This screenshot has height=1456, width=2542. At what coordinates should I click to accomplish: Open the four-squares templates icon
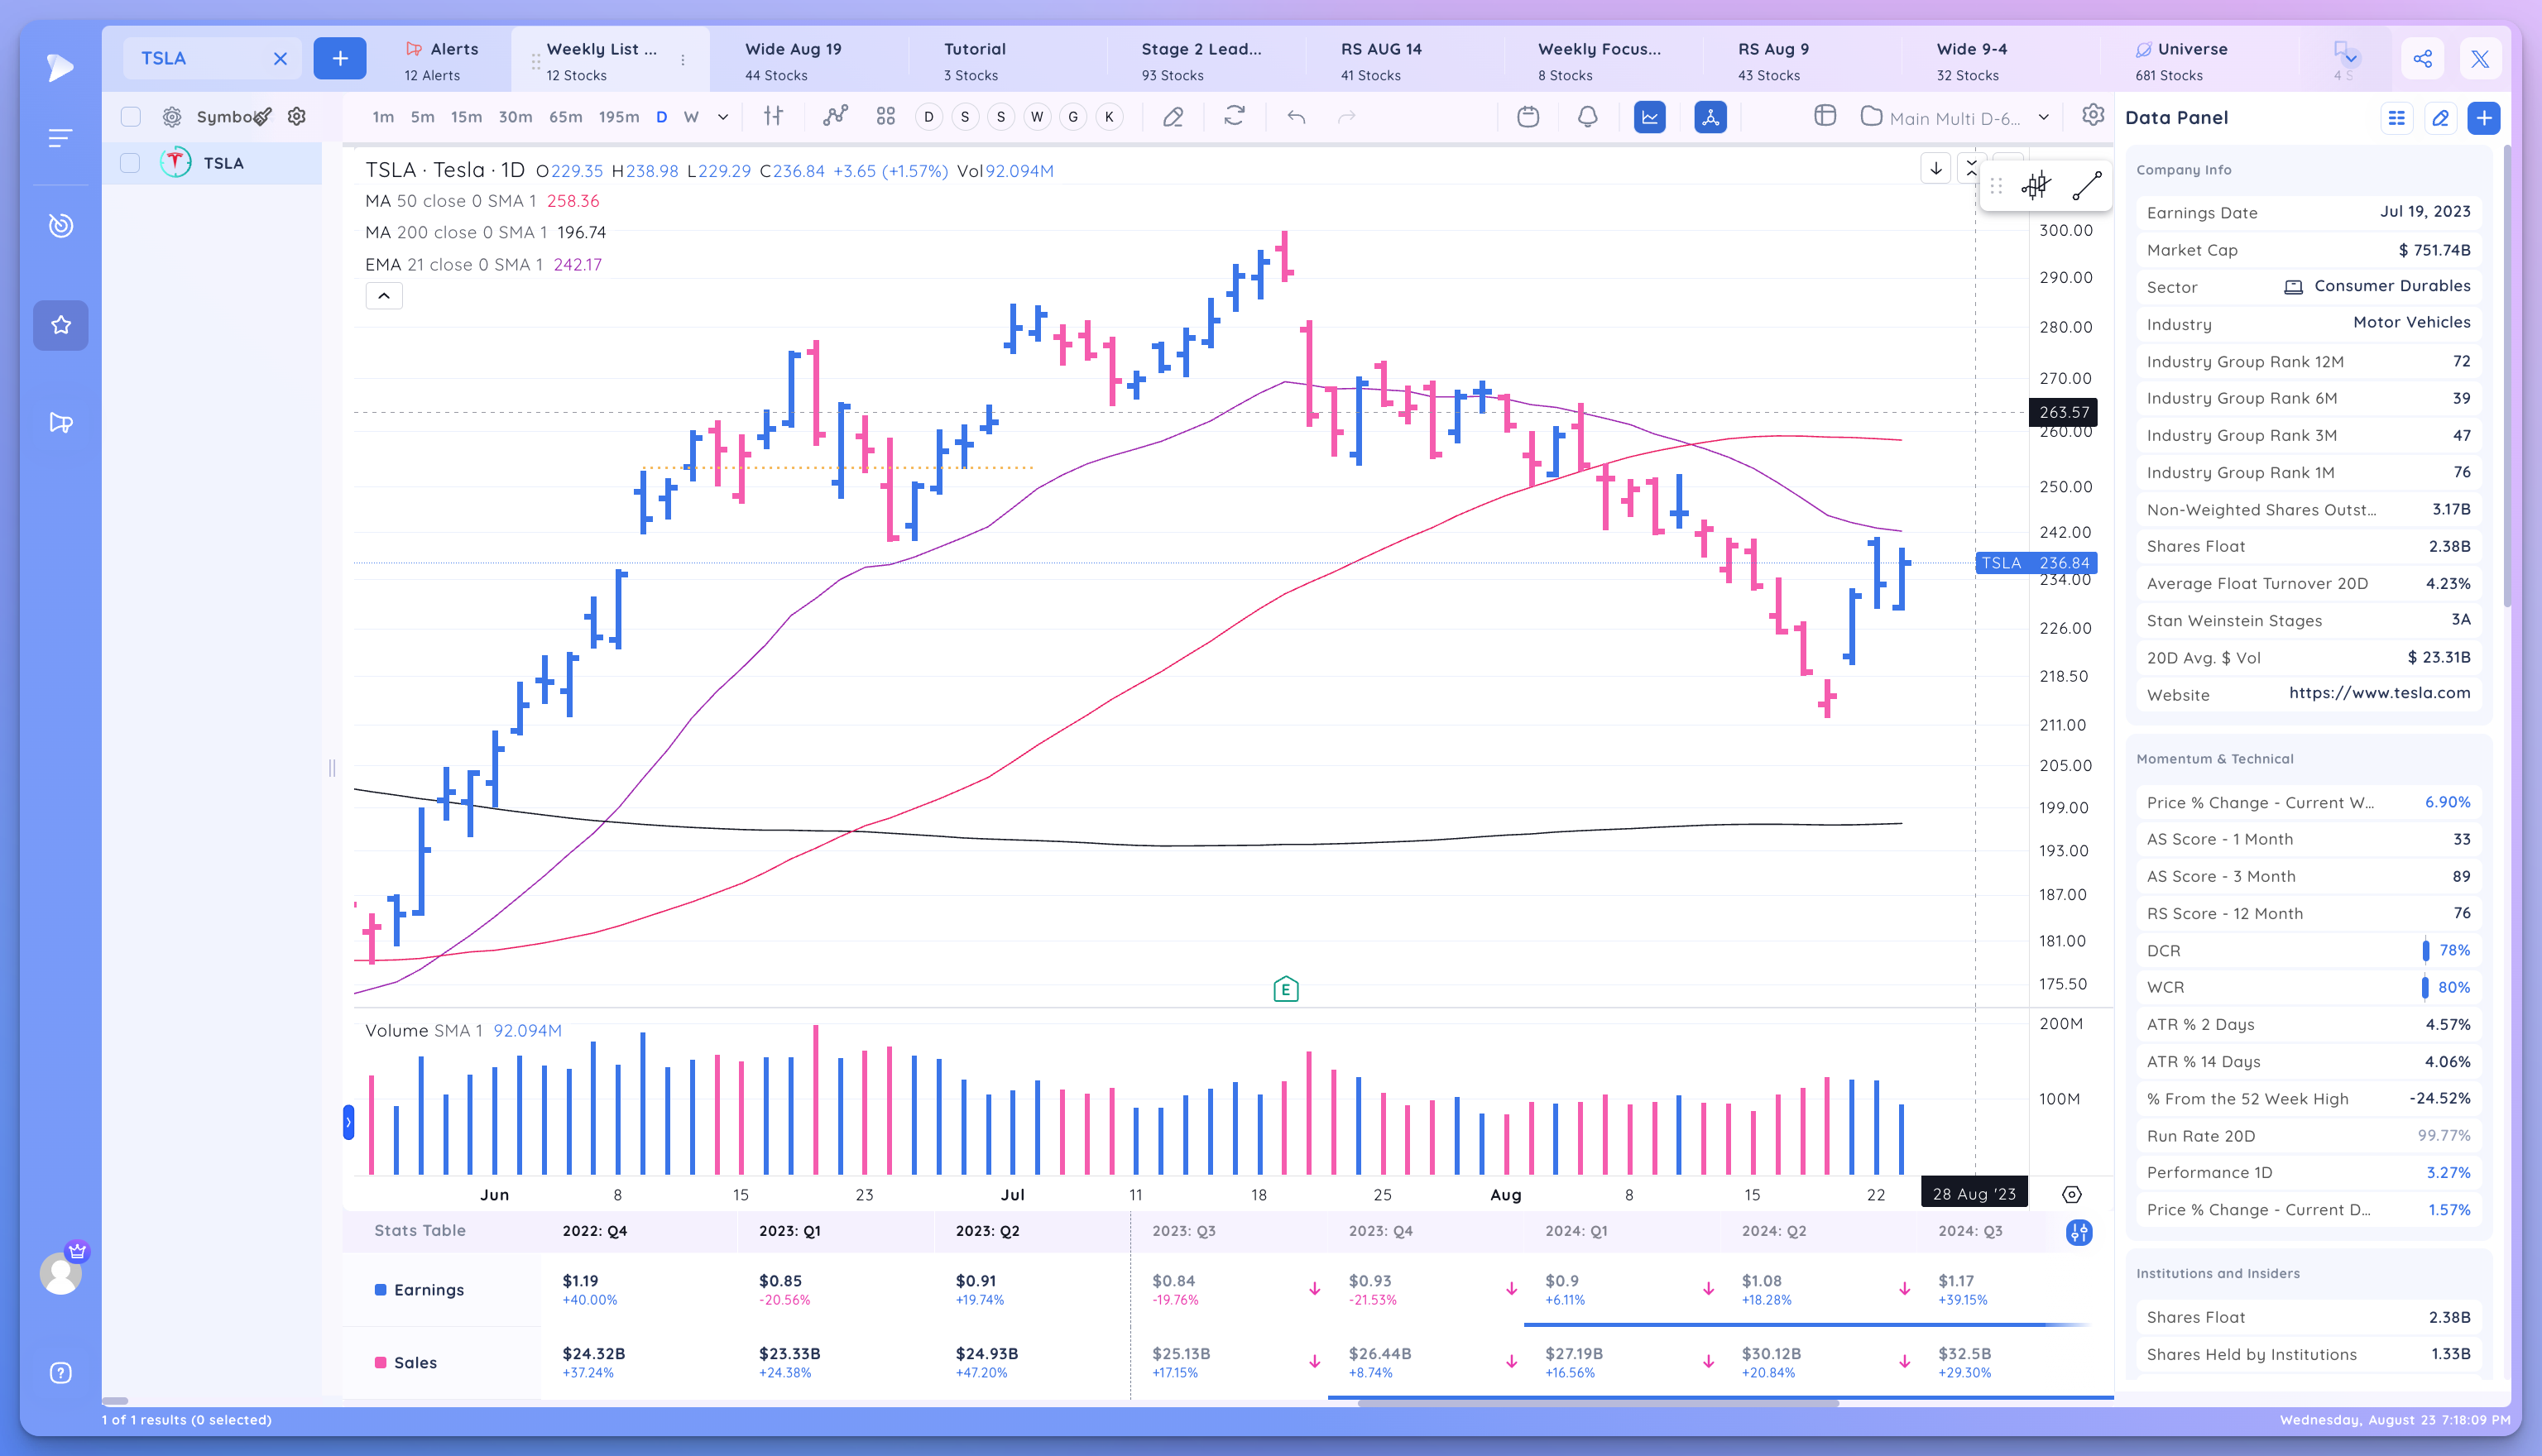click(885, 116)
